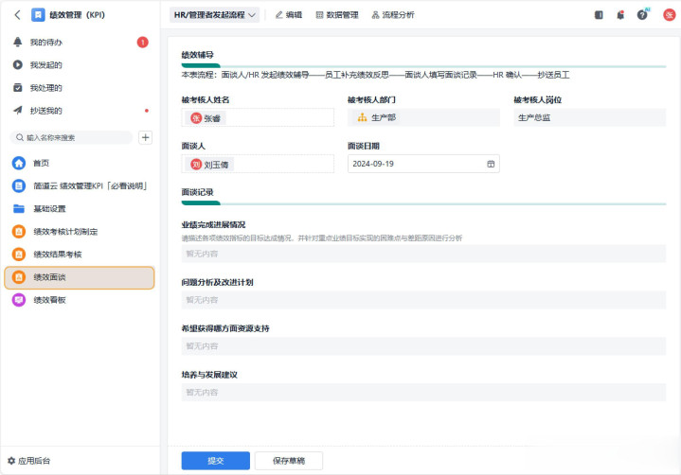The height and width of the screenshot is (475, 681).
Task: Open the 面谈人 member selector field
Action: tap(258, 164)
